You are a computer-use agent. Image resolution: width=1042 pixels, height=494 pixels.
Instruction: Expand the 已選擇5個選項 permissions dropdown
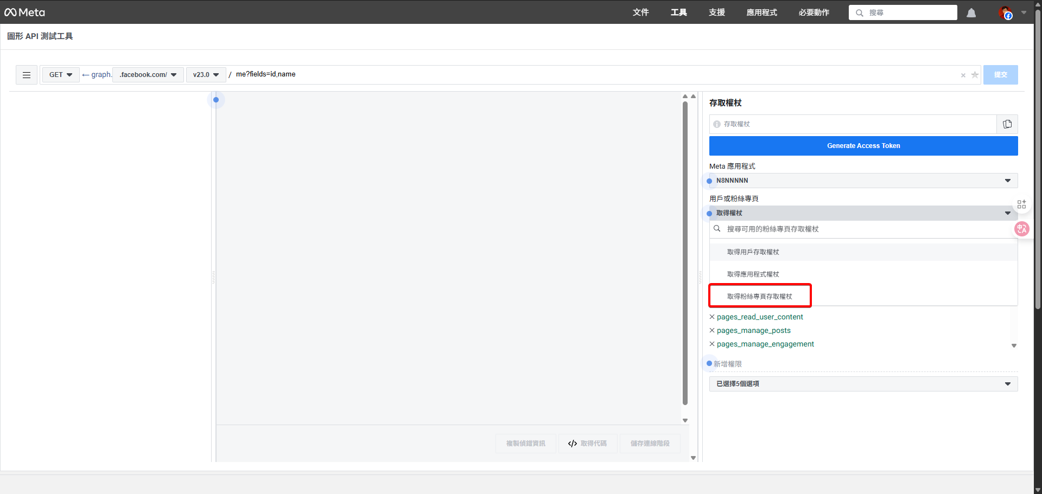(x=863, y=383)
